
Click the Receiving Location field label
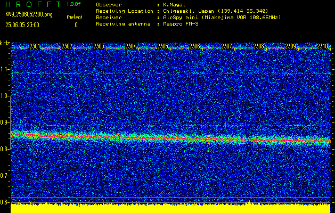pyautogui.click(x=125, y=11)
